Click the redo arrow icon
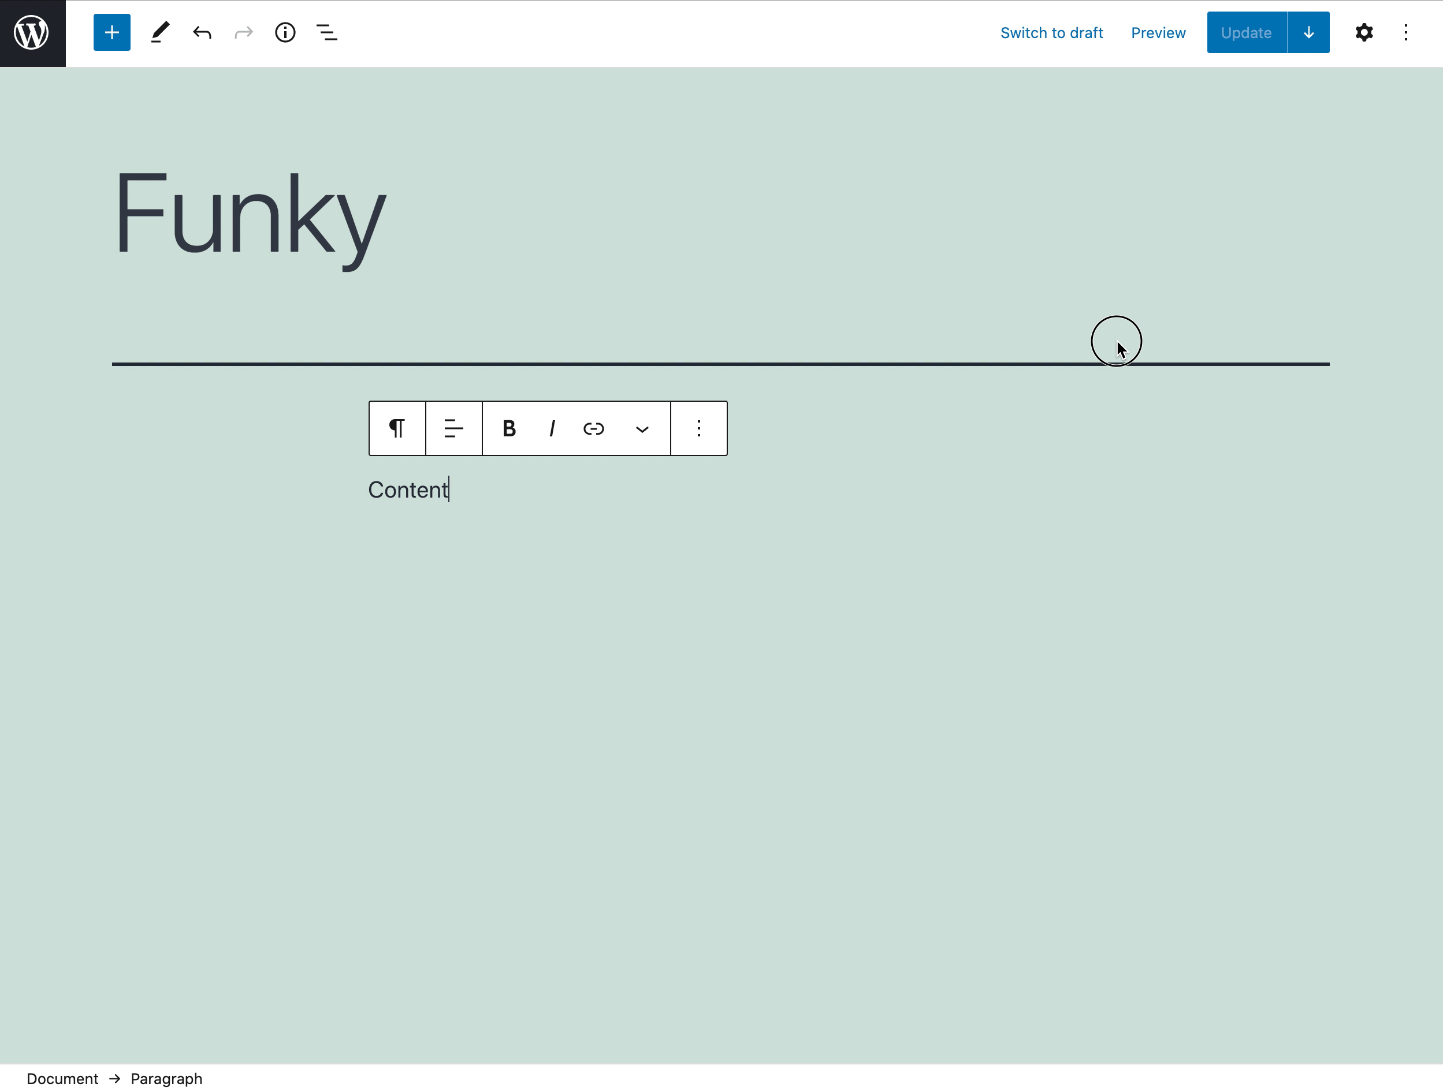Image resolution: width=1443 pixels, height=1091 pixels. (x=243, y=33)
